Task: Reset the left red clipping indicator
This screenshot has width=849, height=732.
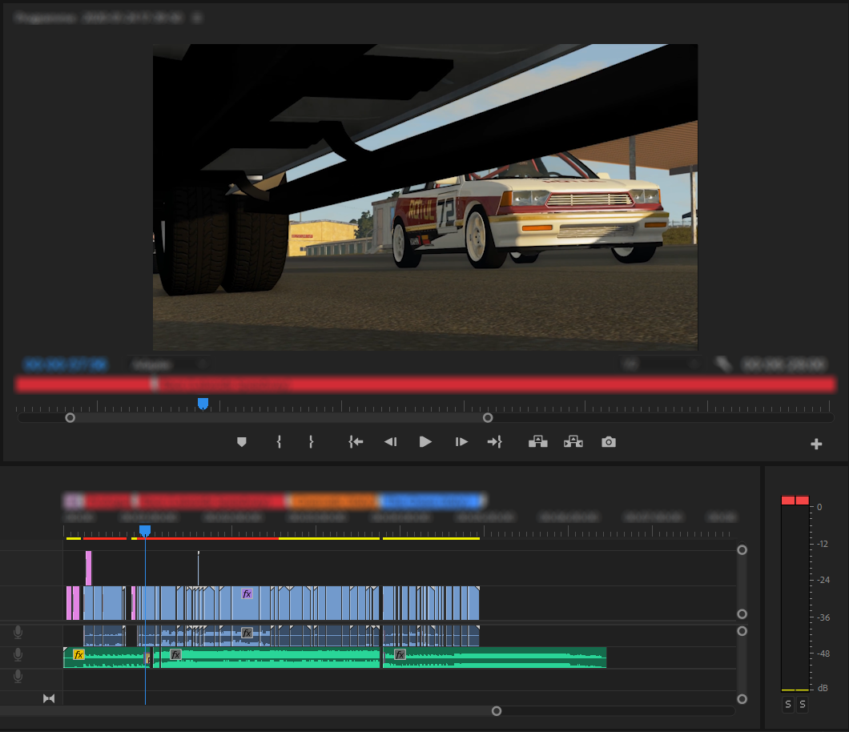Action: pyautogui.click(x=788, y=501)
